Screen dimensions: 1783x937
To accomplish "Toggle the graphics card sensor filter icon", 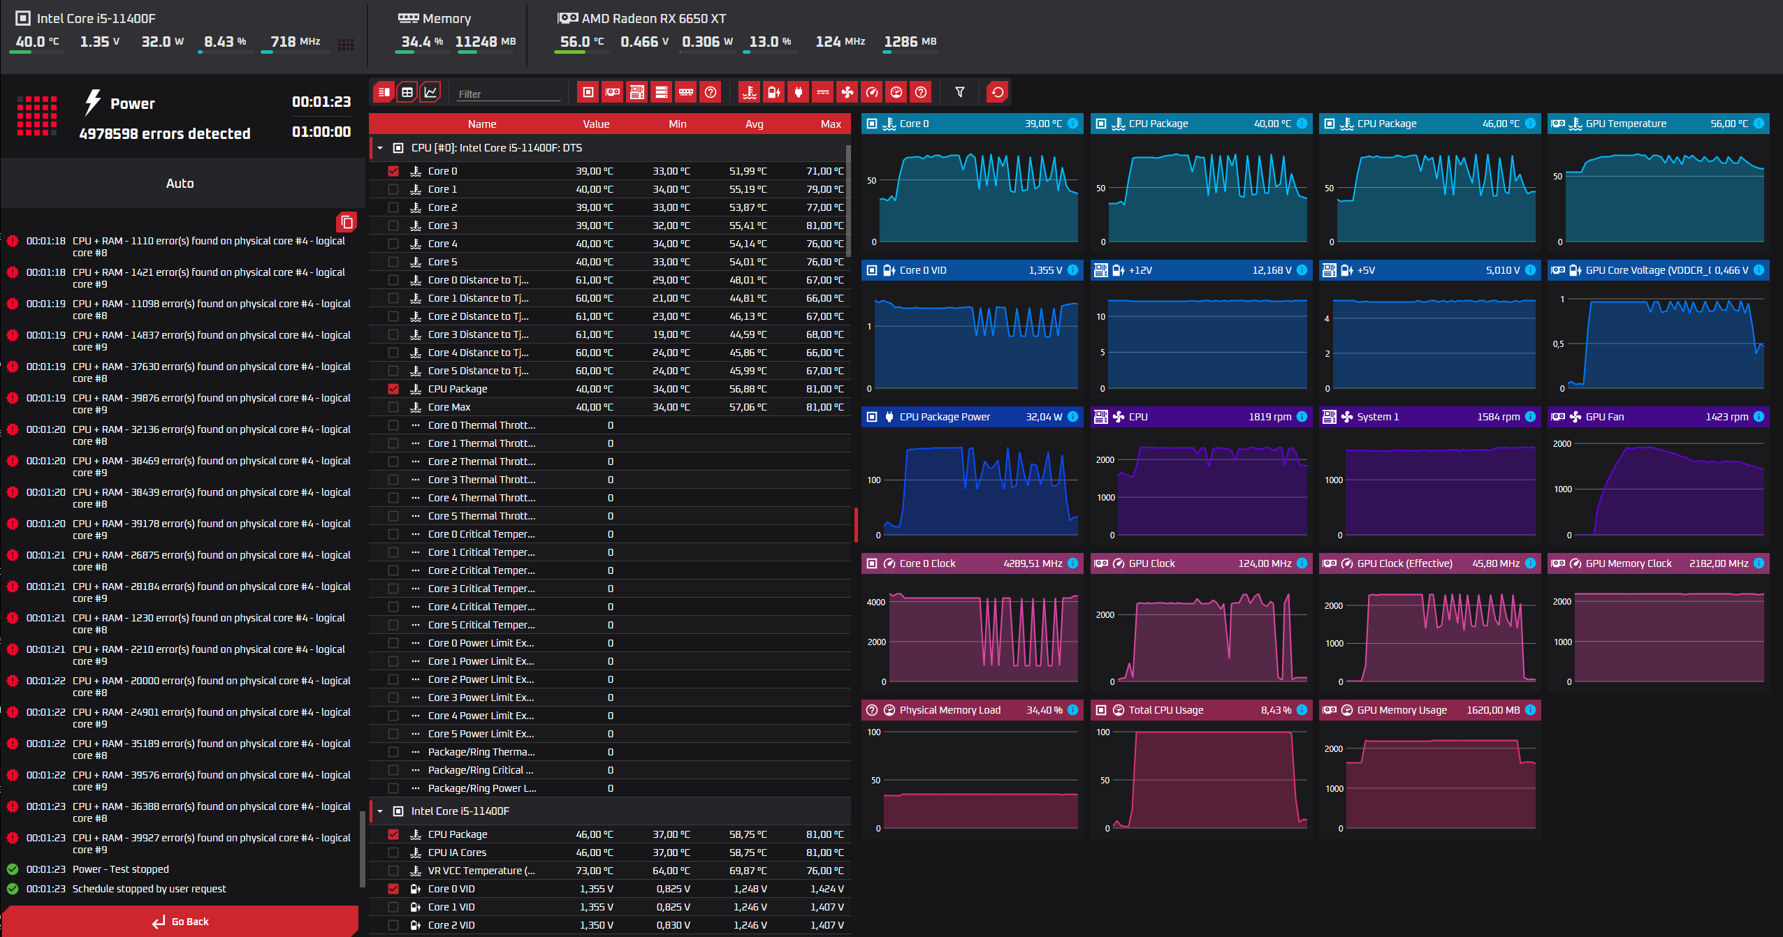I will tap(613, 92).
